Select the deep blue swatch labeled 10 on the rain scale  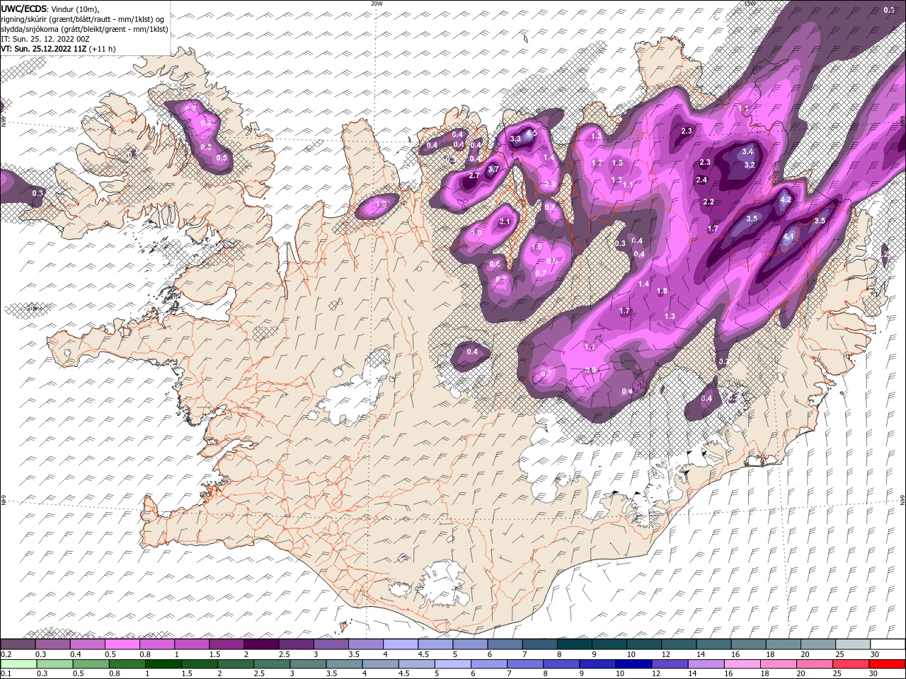tap(633, 664)
